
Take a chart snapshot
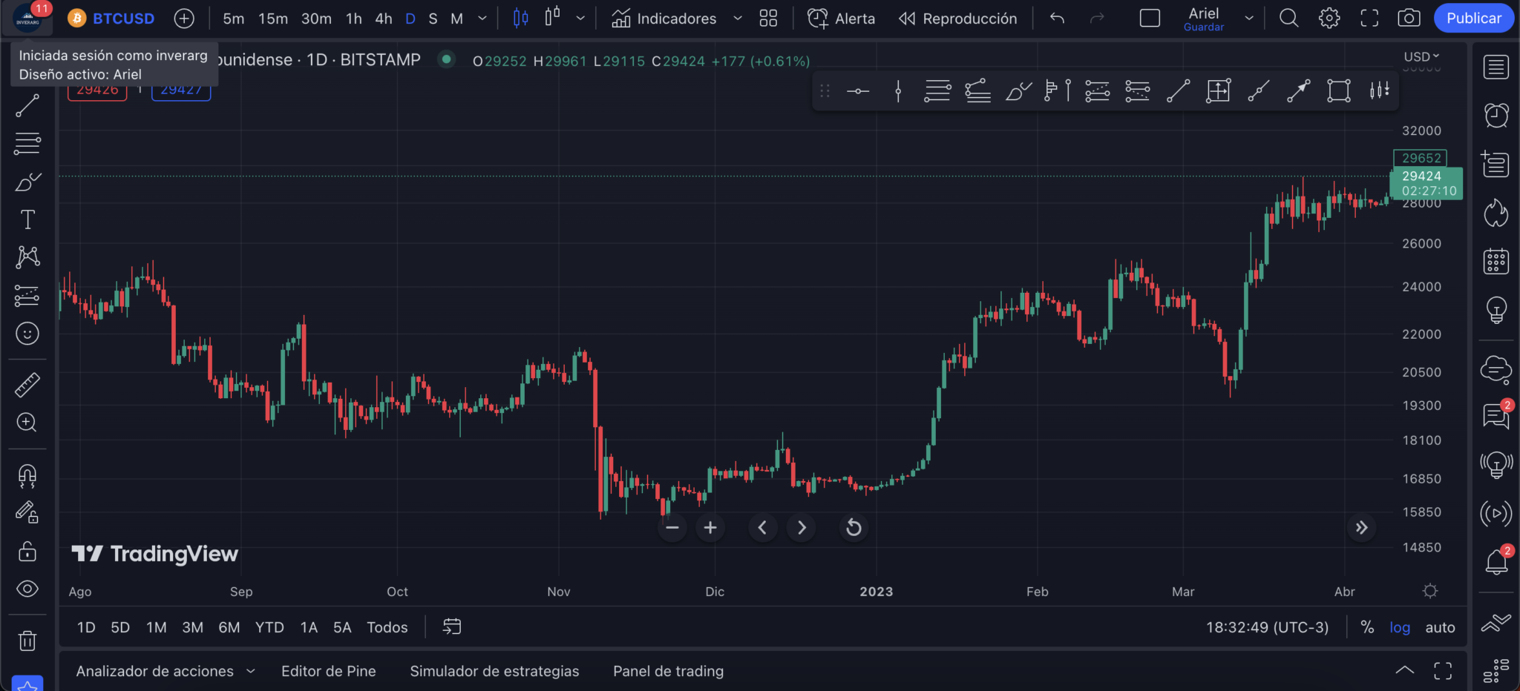click(1409, 19)
